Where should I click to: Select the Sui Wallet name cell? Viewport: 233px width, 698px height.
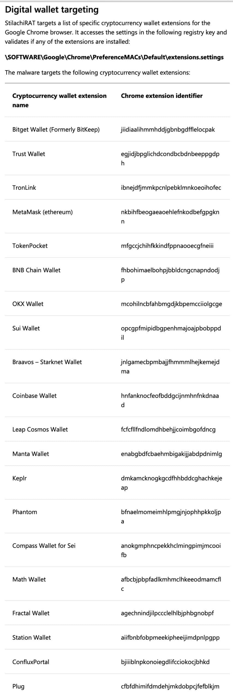click(26, 328)
